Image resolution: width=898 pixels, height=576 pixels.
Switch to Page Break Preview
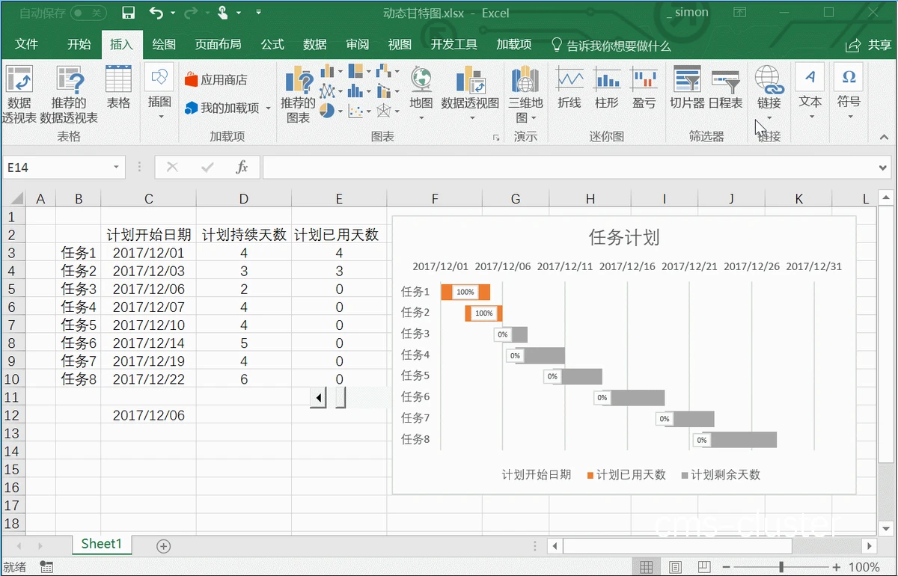pos(703,567)
